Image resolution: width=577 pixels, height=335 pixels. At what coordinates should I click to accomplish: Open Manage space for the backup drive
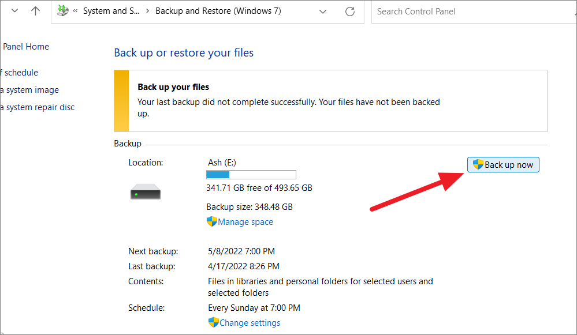click(x=245, y=221)
